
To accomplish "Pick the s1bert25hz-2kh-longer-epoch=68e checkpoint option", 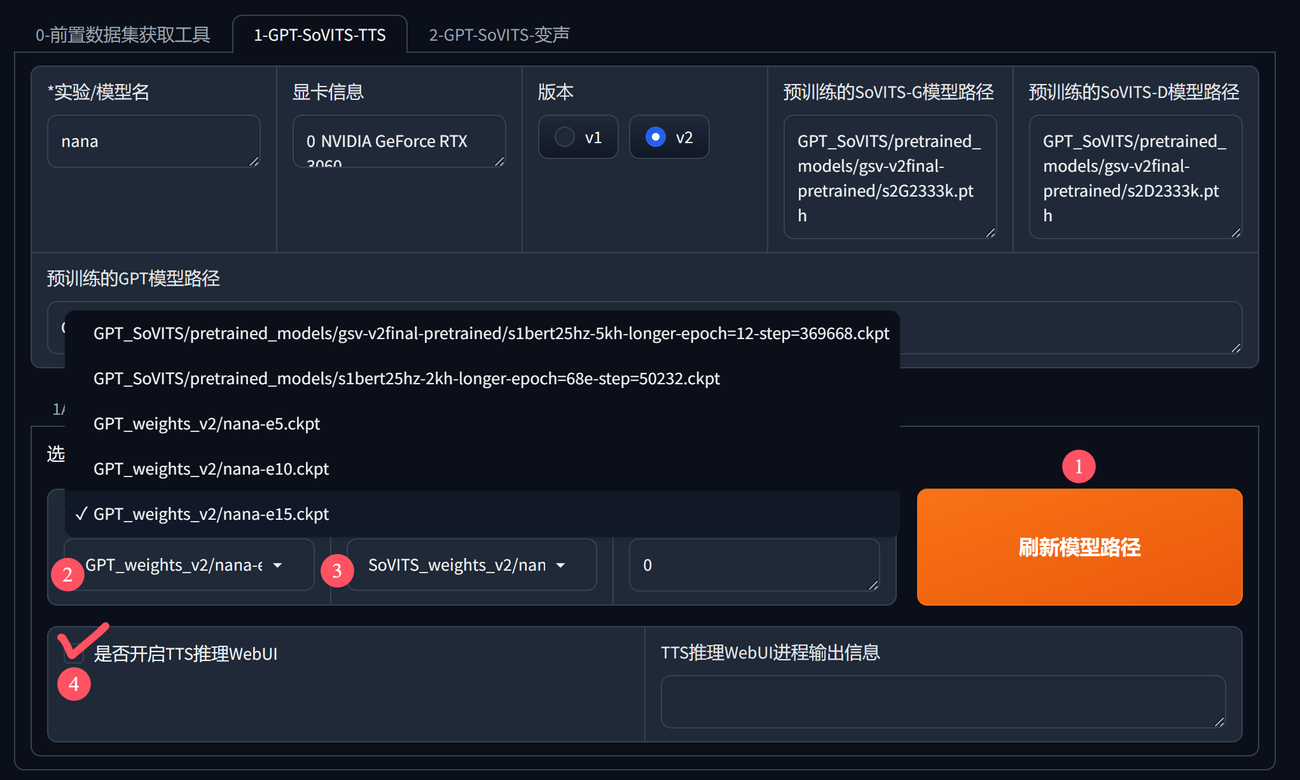I will (x=406, y=379).
